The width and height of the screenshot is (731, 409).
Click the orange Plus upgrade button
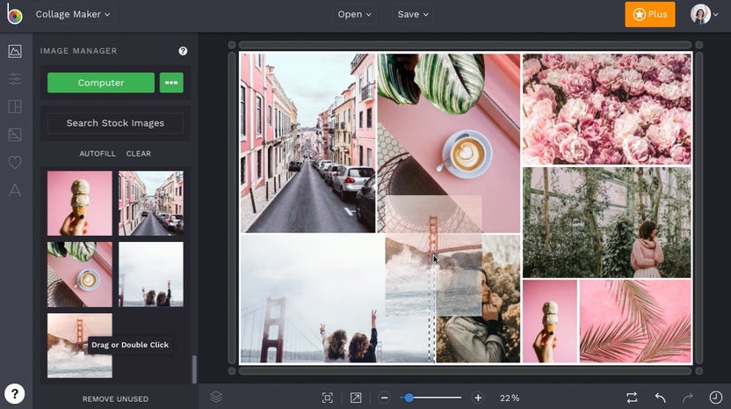pos(650,14)
